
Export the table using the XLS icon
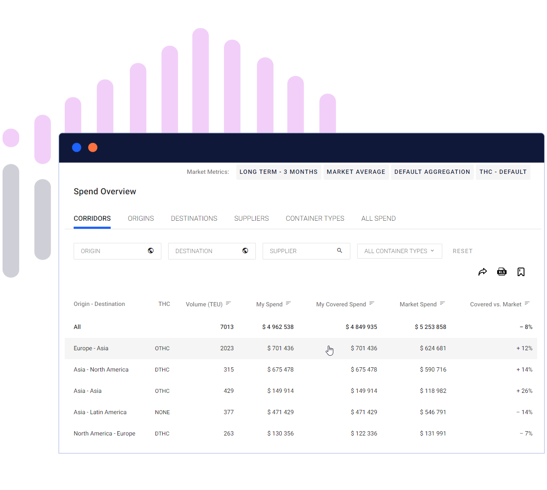[501, 271]
